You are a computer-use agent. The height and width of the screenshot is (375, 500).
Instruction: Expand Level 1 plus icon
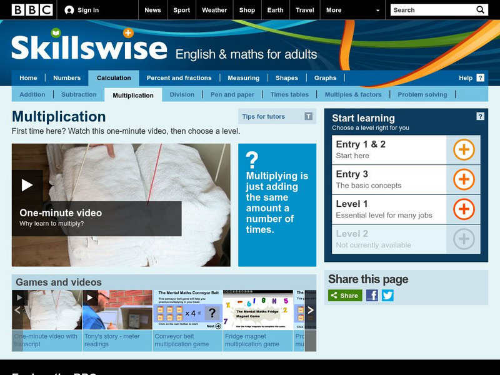click(464, 209)
